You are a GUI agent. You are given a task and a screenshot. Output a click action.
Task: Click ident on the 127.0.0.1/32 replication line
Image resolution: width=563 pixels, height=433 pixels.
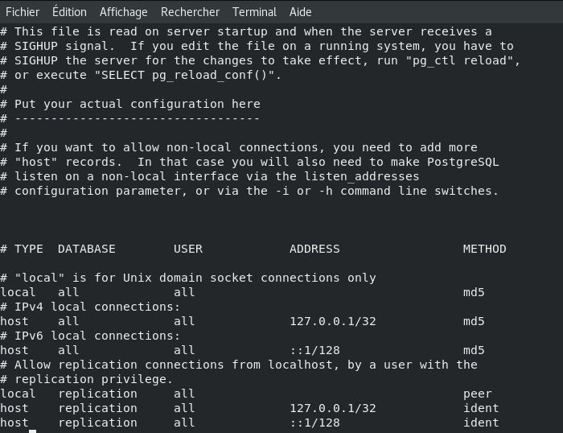481,408
